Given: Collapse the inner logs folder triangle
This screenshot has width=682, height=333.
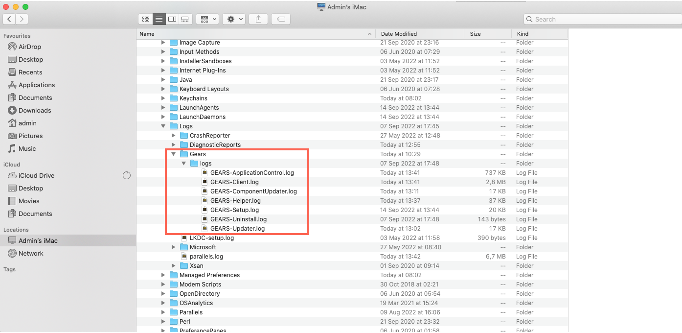Looking at the screenshot, I should tap(184, 164).
